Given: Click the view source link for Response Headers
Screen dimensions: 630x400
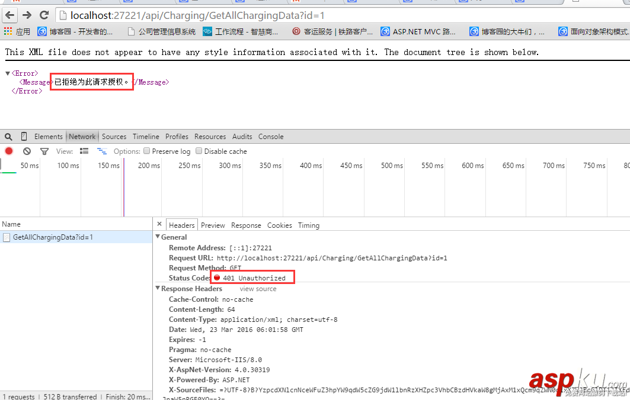Looking at the screenshot, I should (258, 288).
